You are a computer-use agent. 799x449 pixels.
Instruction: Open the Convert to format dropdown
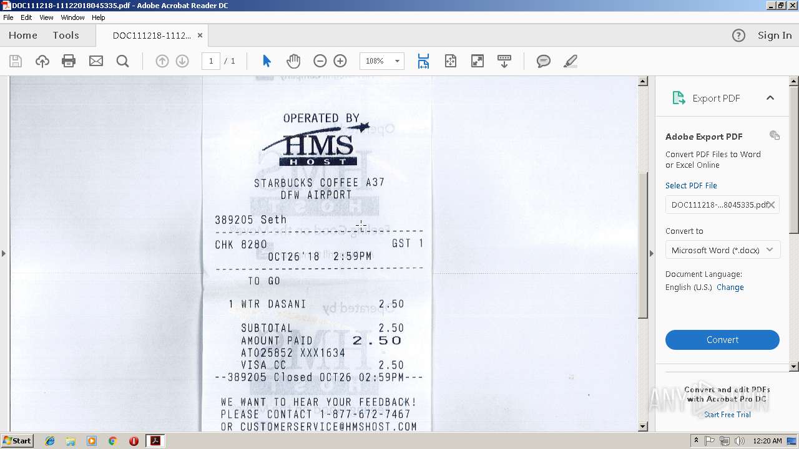722,250
